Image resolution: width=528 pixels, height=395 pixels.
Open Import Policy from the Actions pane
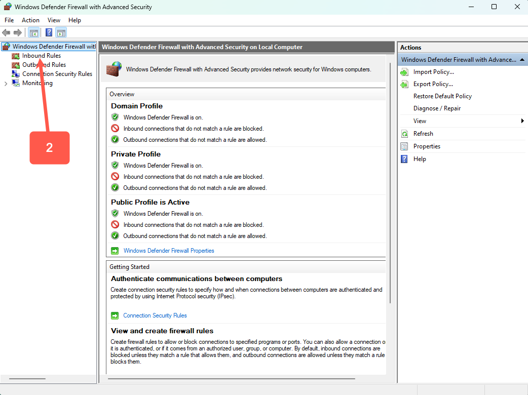point(433,72)
